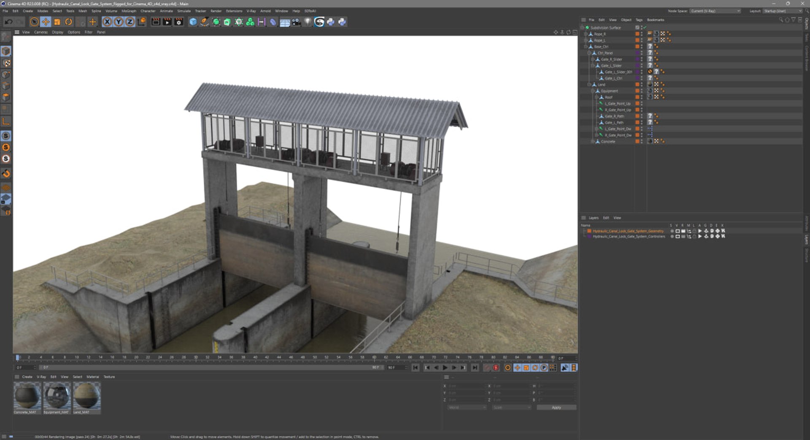Select the Spline Pen tool

pos(204,22)
